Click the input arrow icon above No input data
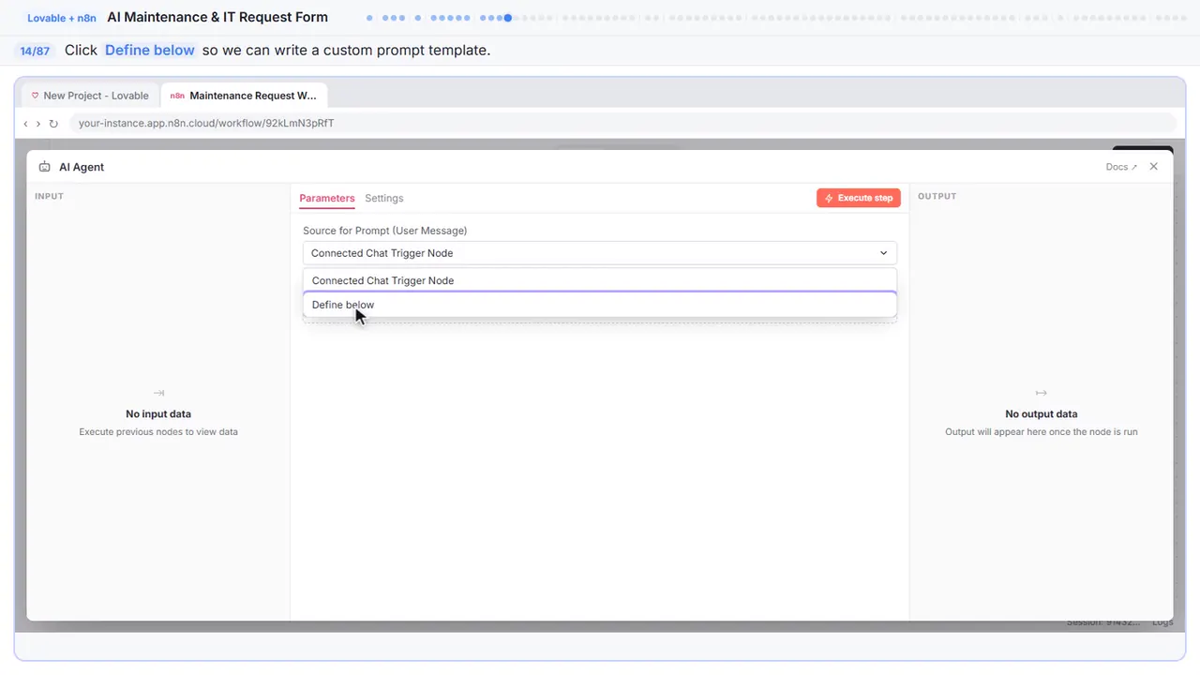The width and height of the screenshot is (1200, 675). coord(158,393)
